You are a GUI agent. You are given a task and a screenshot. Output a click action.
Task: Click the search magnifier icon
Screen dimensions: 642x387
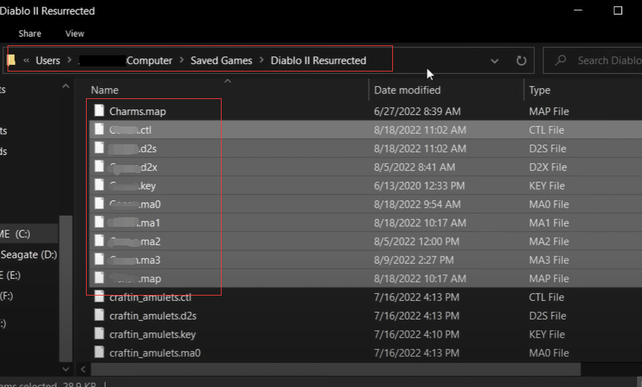tap(561, 60)
